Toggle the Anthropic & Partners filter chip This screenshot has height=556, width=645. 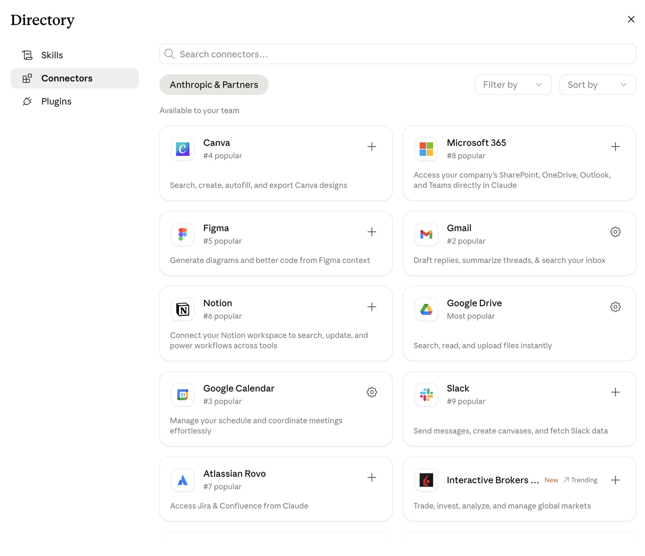tap(214, 85)
